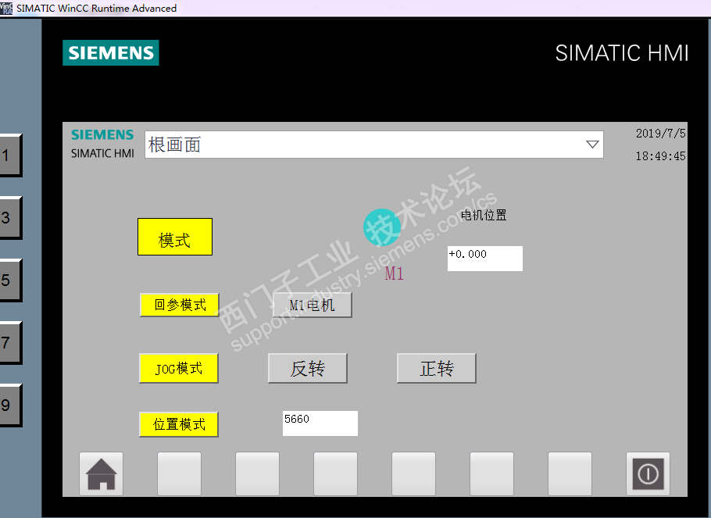The image size is (711, 518).
Task: Click the blank softkey right of home
Action: pyautogui.click(x=179, y=473)
